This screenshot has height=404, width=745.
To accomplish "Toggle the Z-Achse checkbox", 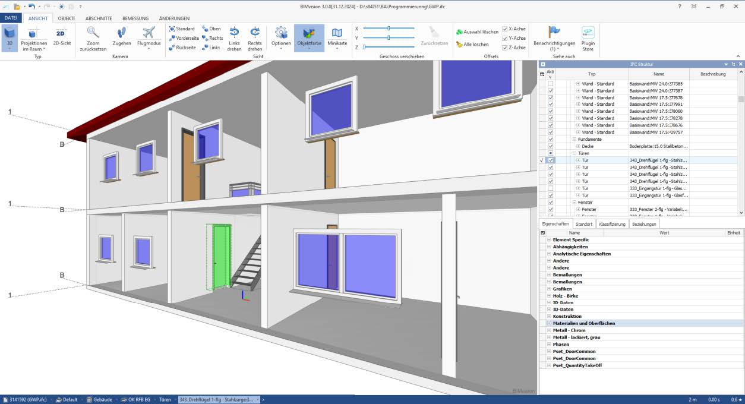I will tap(505, 48).
